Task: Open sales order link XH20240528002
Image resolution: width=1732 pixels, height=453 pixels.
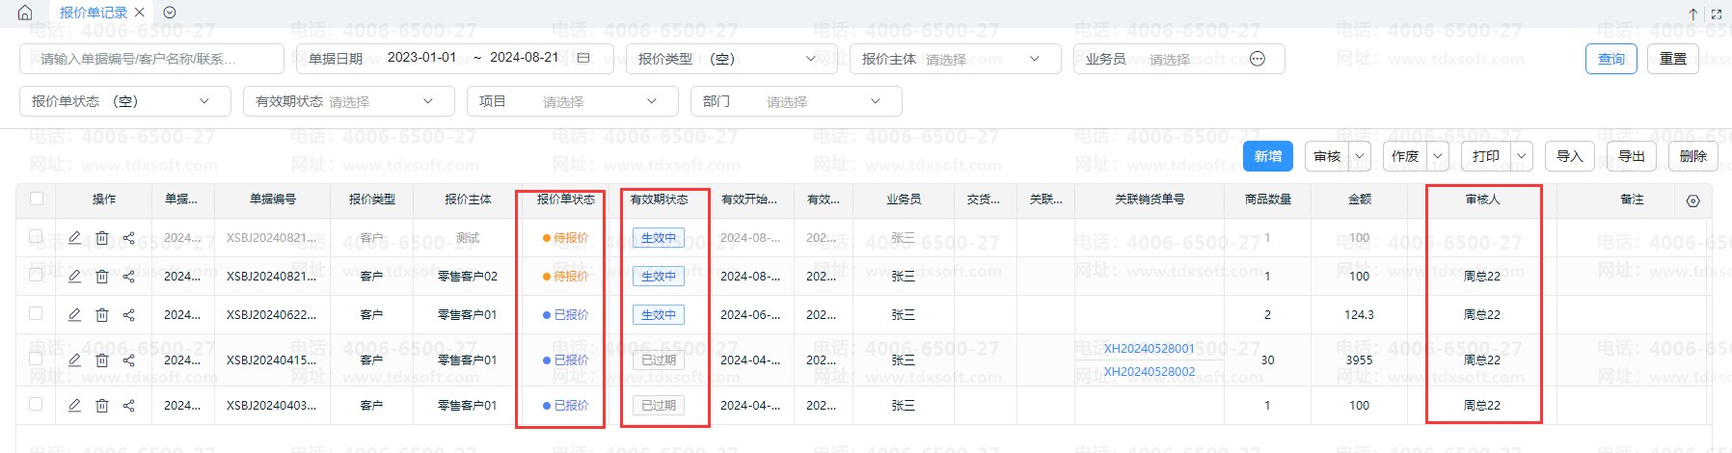Action: (1149, 372)
